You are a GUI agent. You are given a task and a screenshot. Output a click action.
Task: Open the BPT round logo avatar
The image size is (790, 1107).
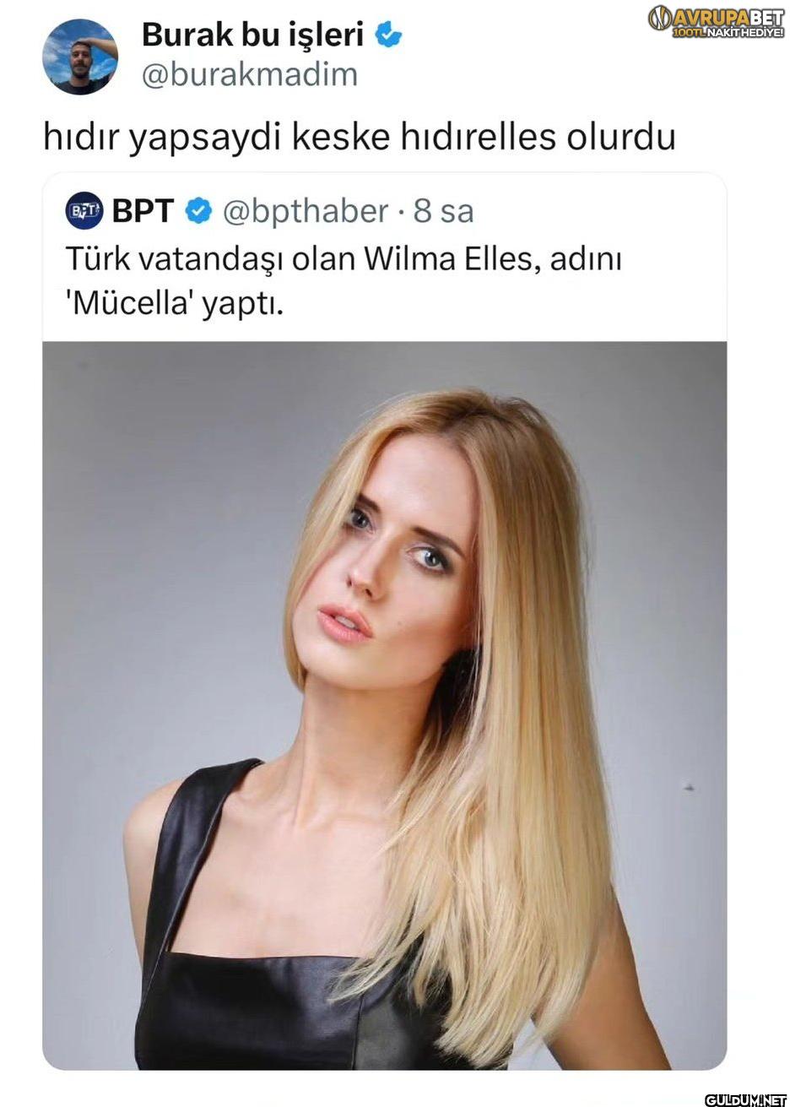click(84, 211)
